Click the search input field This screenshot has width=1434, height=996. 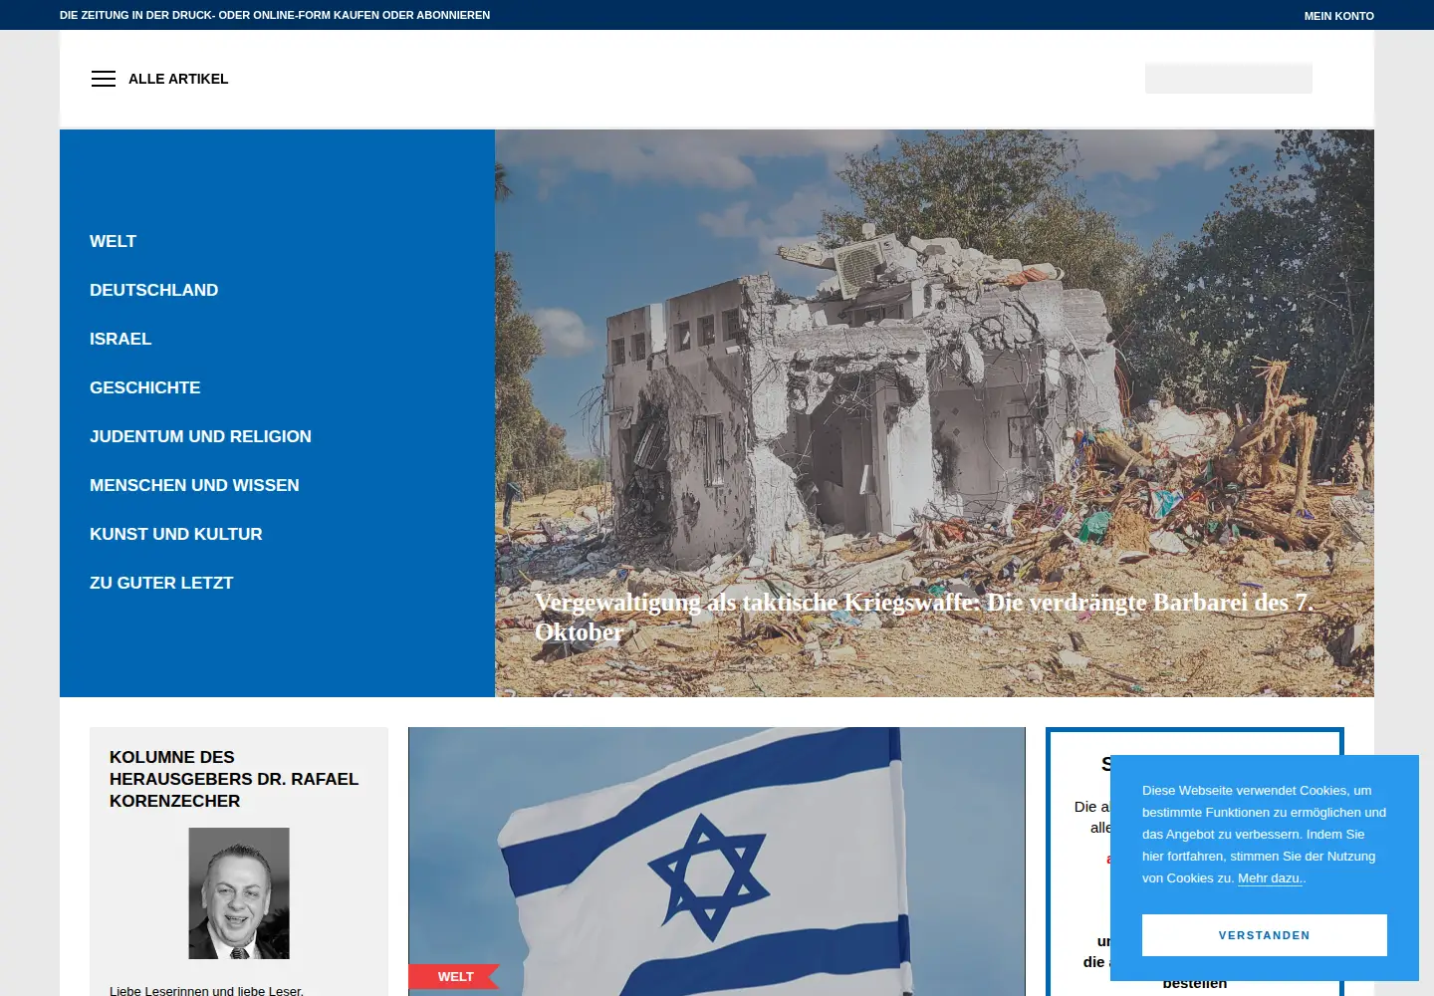[x=1229, y=79]
